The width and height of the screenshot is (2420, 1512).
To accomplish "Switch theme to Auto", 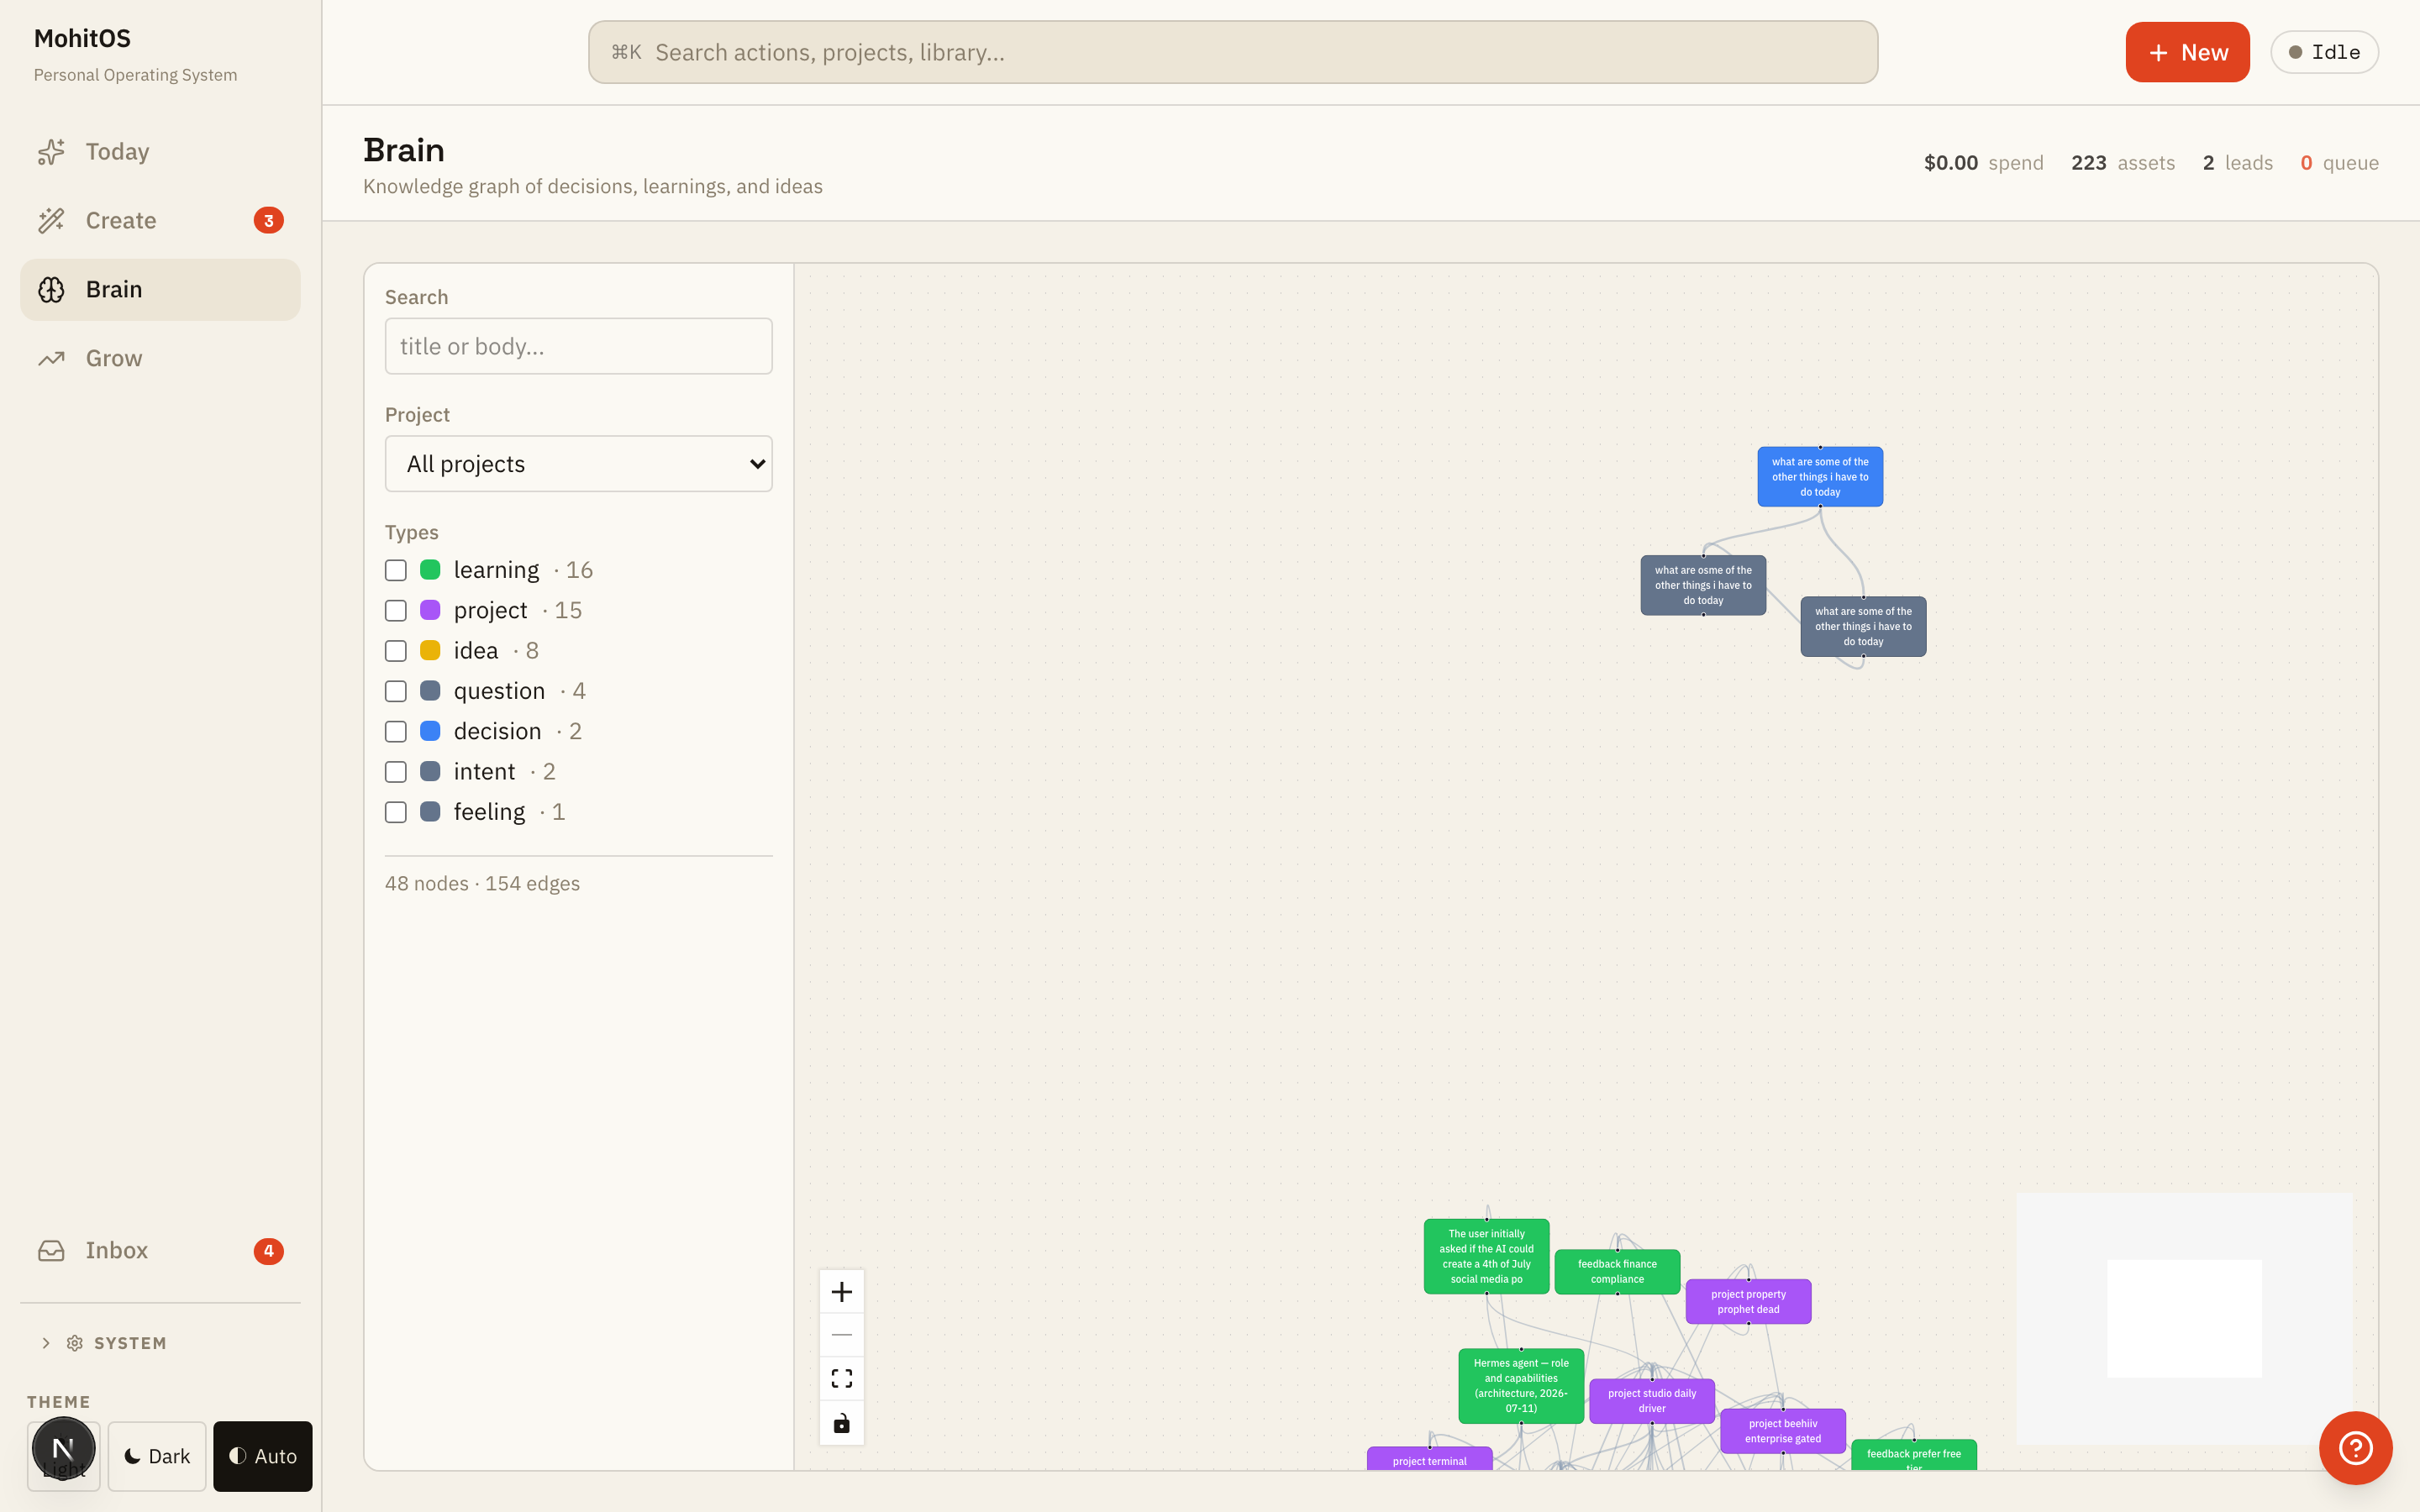I will (263, 1456).
